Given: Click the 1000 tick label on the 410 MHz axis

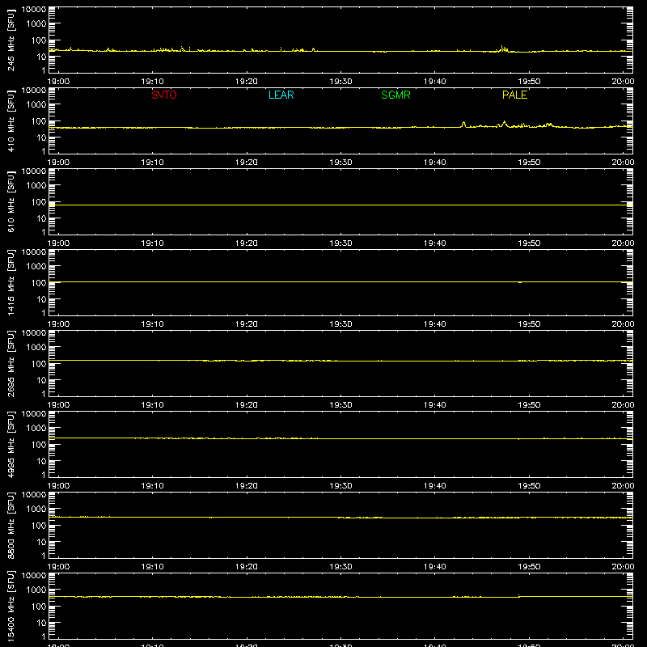Looking at the screenshot, I should click(36, 105).
